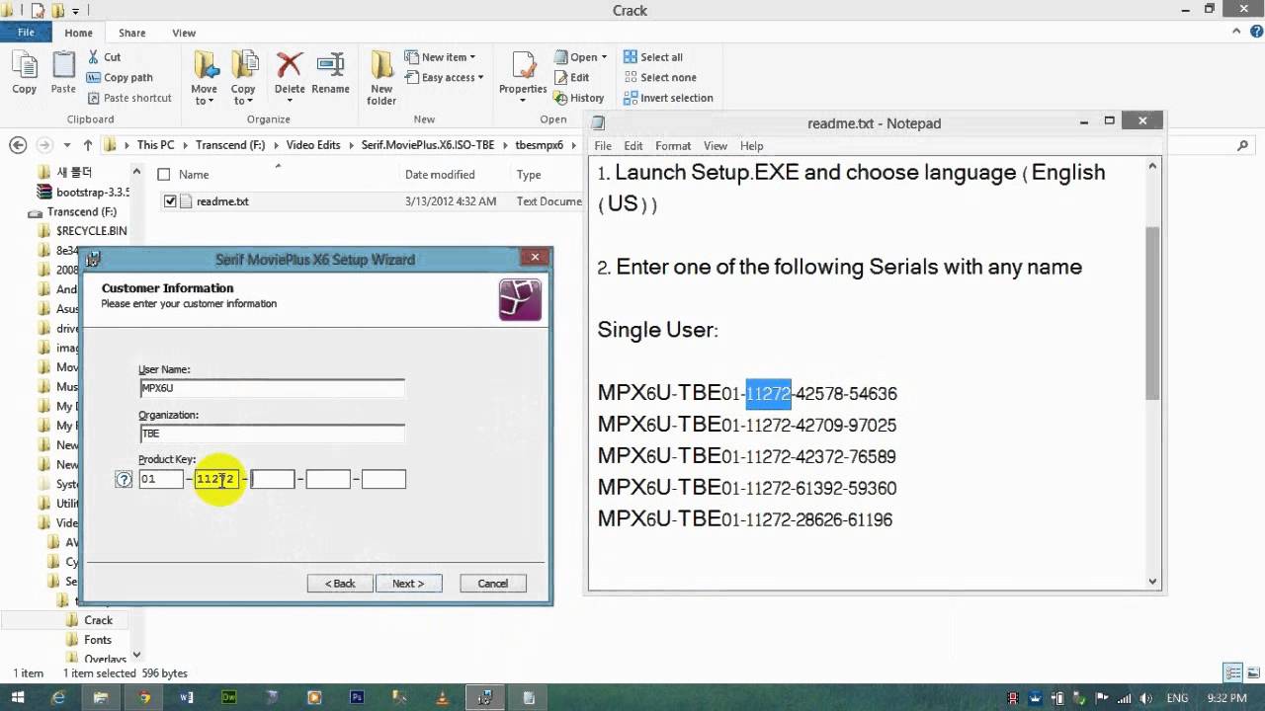Viewport: 1265px width, 711px height.
Task: Click the Notepad scroll down arrow
Action: 1152,582
